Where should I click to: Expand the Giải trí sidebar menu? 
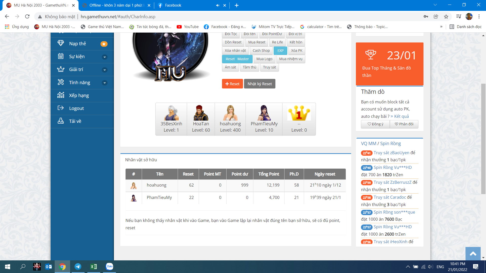tap(105, 70)
